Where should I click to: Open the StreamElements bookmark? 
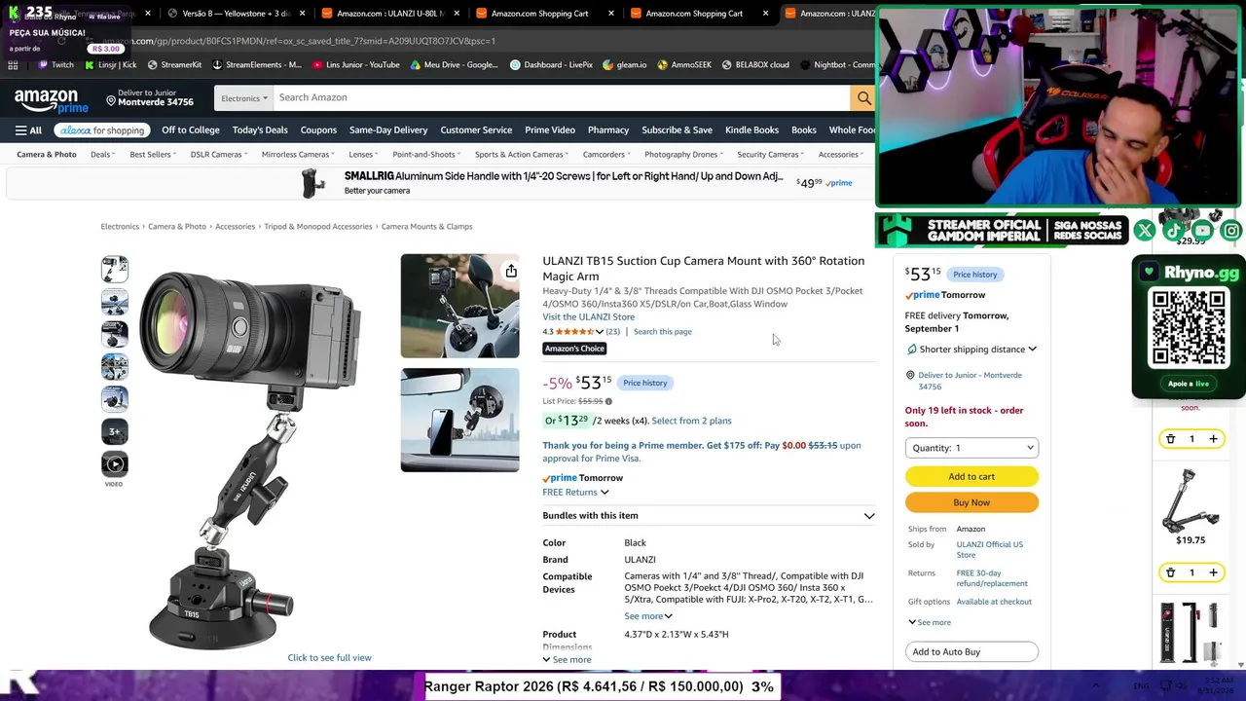(256, 65)
